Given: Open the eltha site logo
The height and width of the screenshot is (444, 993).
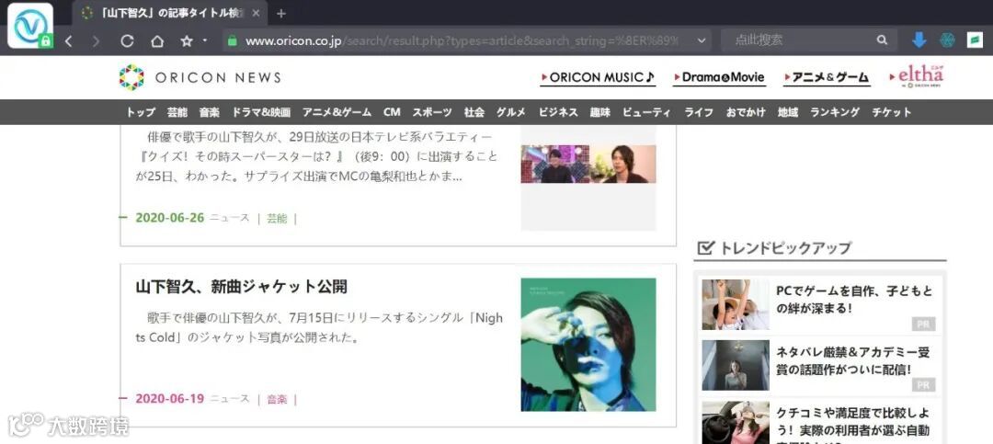Looking at the screenshot, I should click(x=917, y=76).
